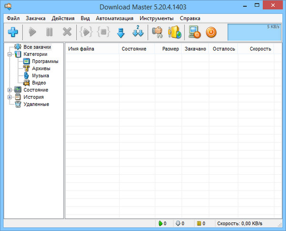
Task: Click the orange power shutdown icon
Action: point(211,32)
